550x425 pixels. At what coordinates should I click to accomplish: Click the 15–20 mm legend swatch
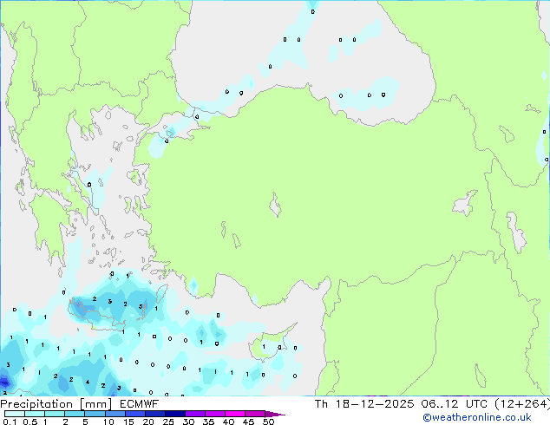pyautogui.click(x=135, y=414)
